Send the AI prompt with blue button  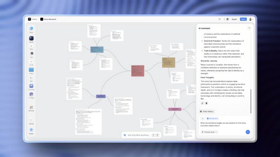248,132
